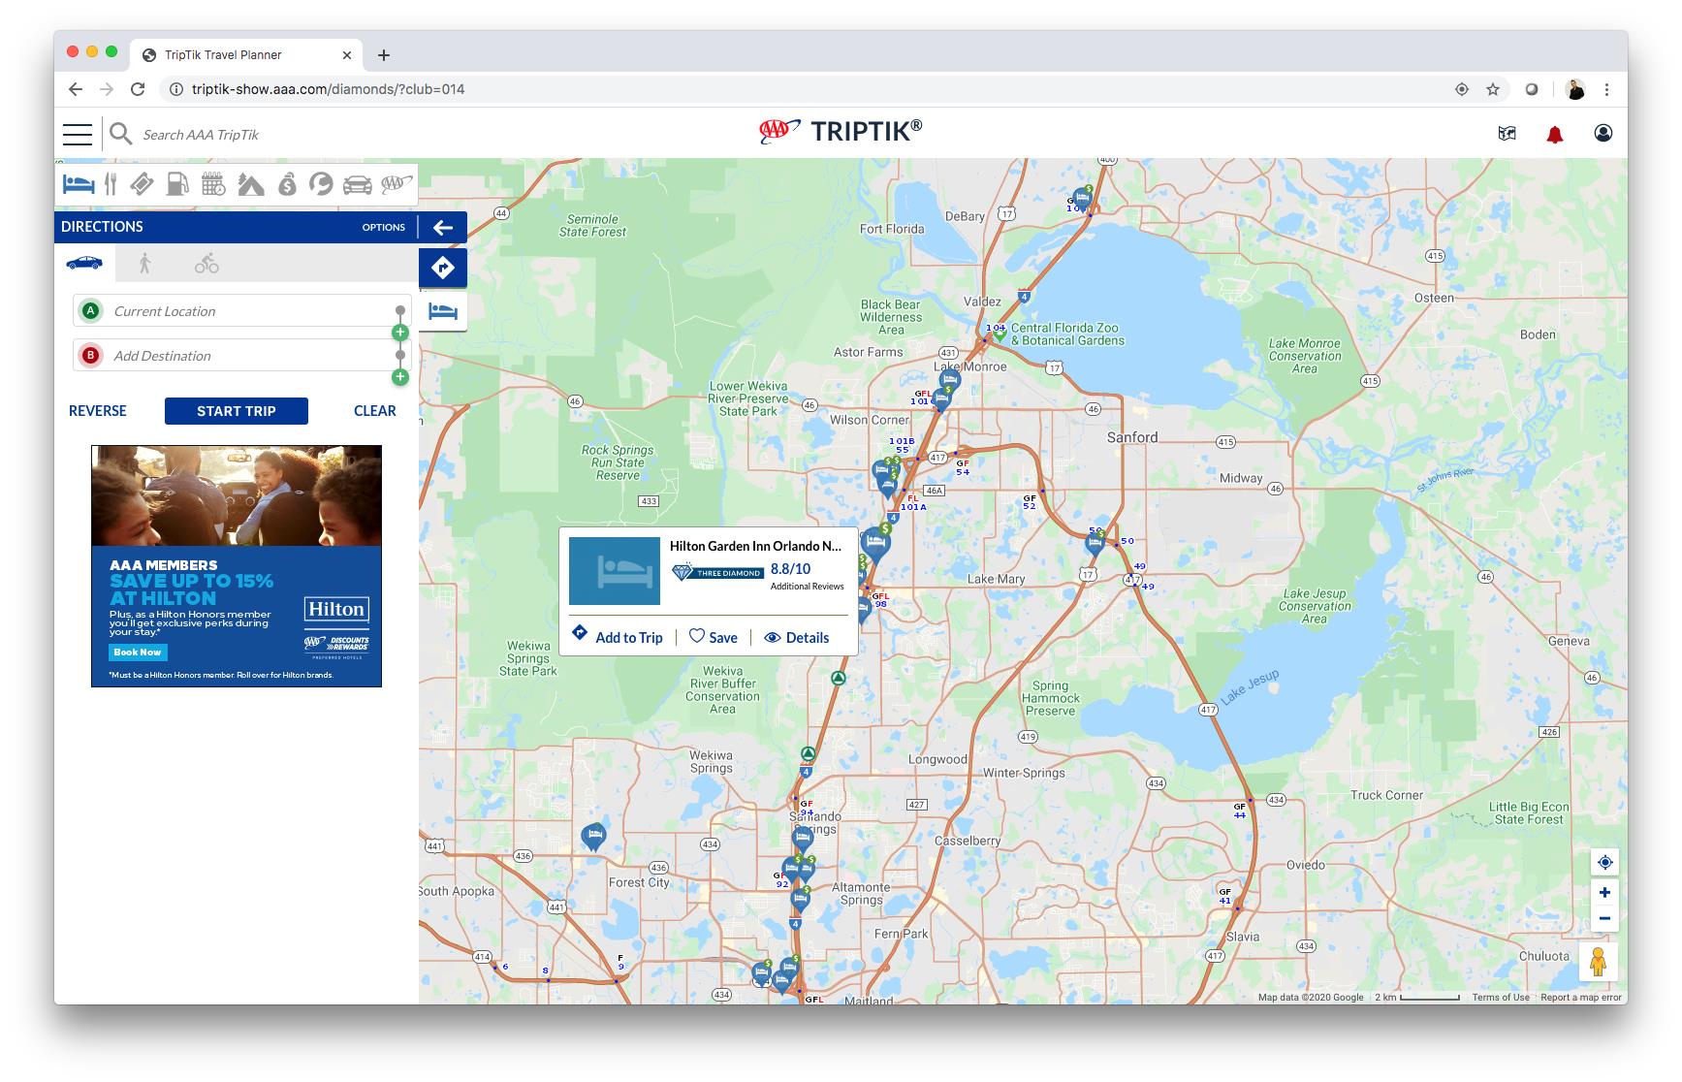Open new browser tab with plus

click(384, 55)
